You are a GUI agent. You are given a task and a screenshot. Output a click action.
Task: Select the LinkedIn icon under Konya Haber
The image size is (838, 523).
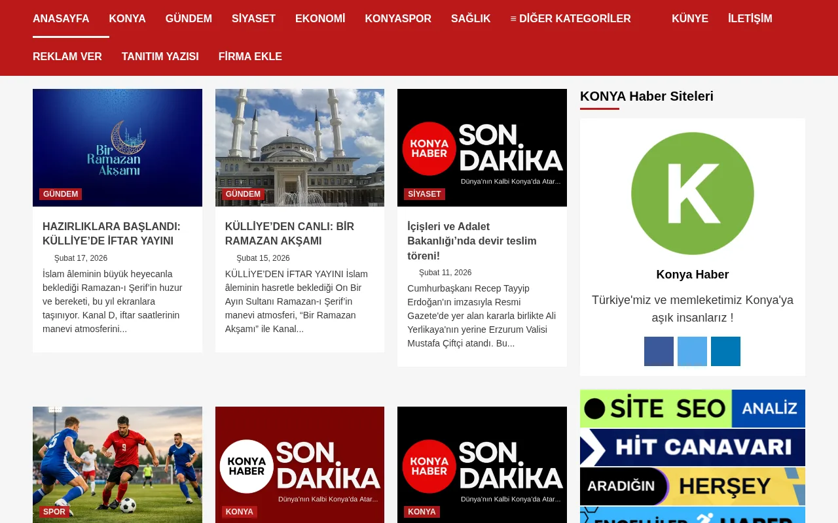(x=725, y=351)
